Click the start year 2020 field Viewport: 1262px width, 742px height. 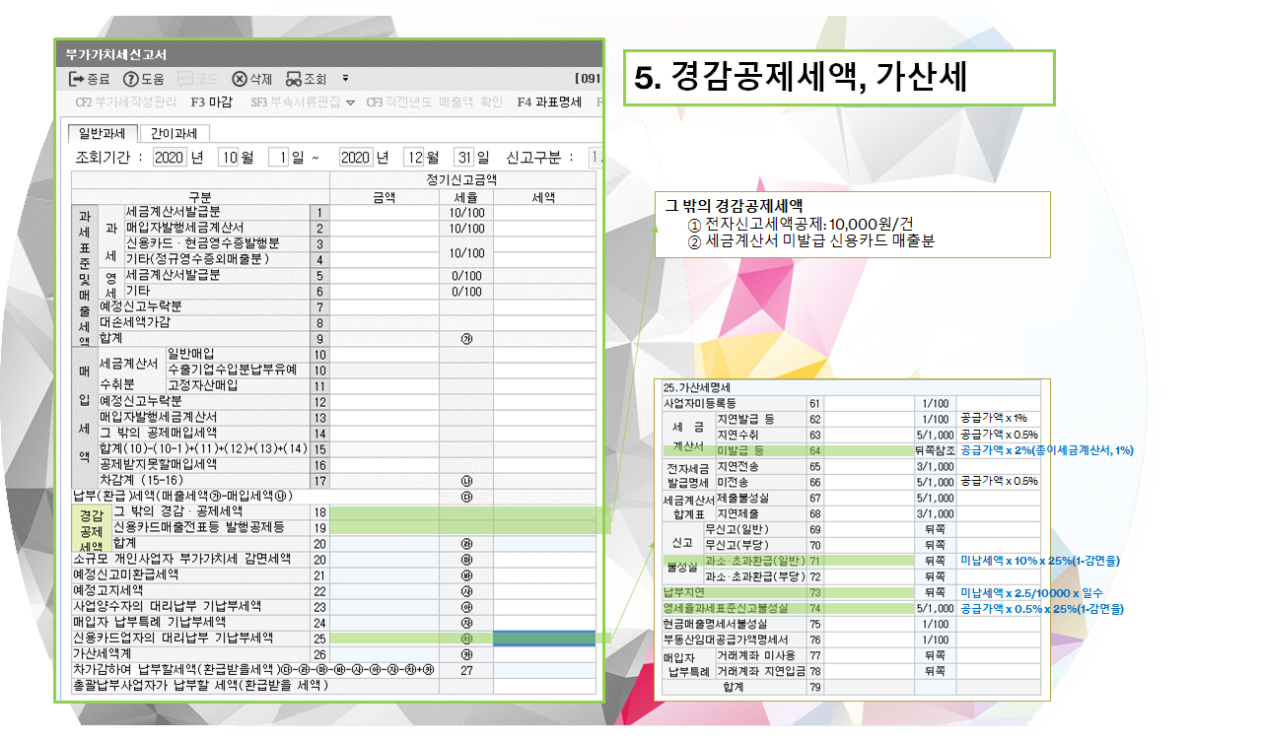pos(171,157)
